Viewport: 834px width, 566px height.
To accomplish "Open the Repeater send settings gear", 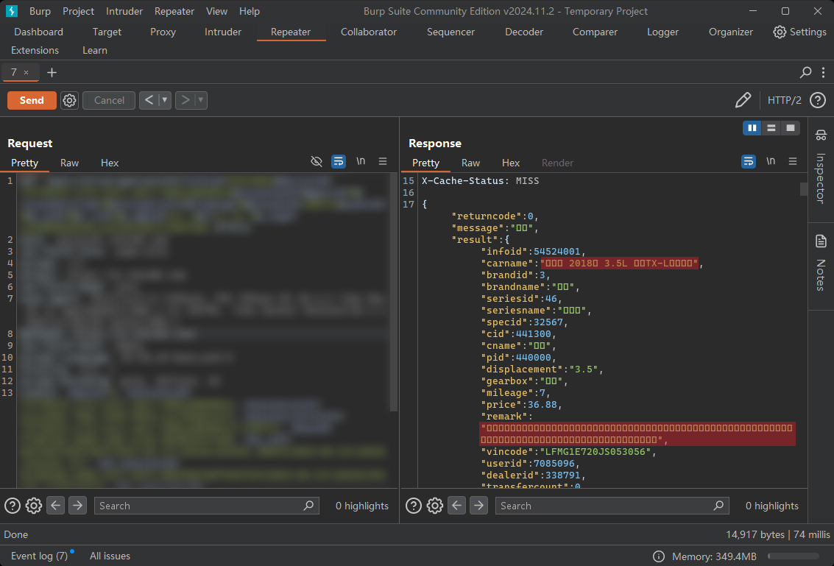I will pos(70,100).
